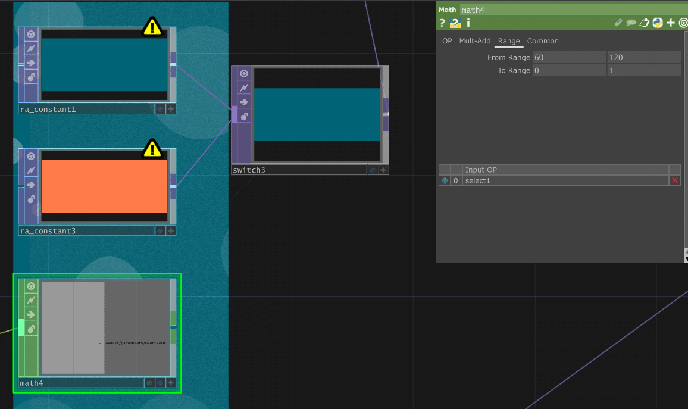Toggle the padlock flag on math4

coord(31,329)
